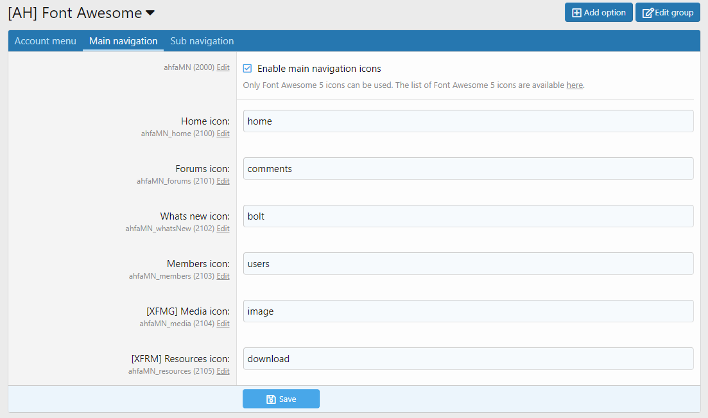Screen dimensions: 708x418
Task: Click Edit link for ahfaMN (2000)
Action: [223, 67]
